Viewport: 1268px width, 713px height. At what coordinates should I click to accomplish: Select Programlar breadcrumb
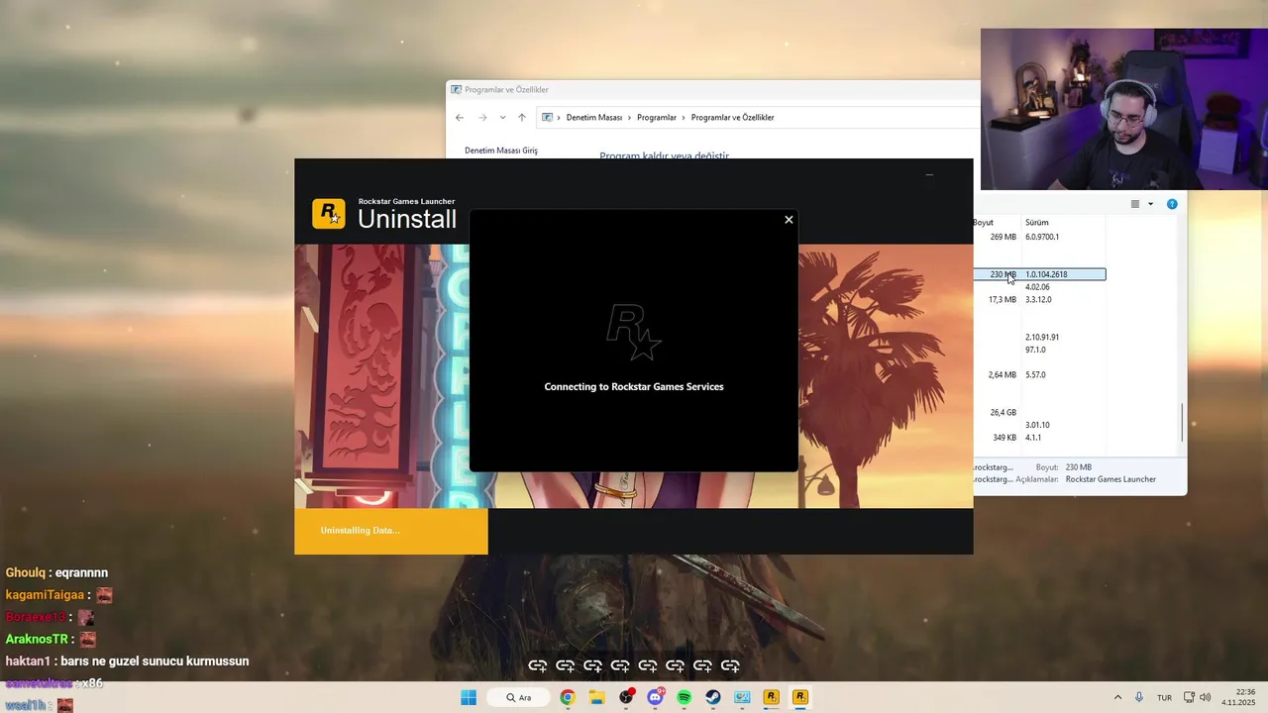(657, 117)
